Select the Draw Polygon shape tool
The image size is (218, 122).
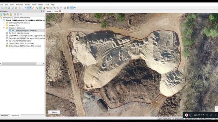point(28,8)
